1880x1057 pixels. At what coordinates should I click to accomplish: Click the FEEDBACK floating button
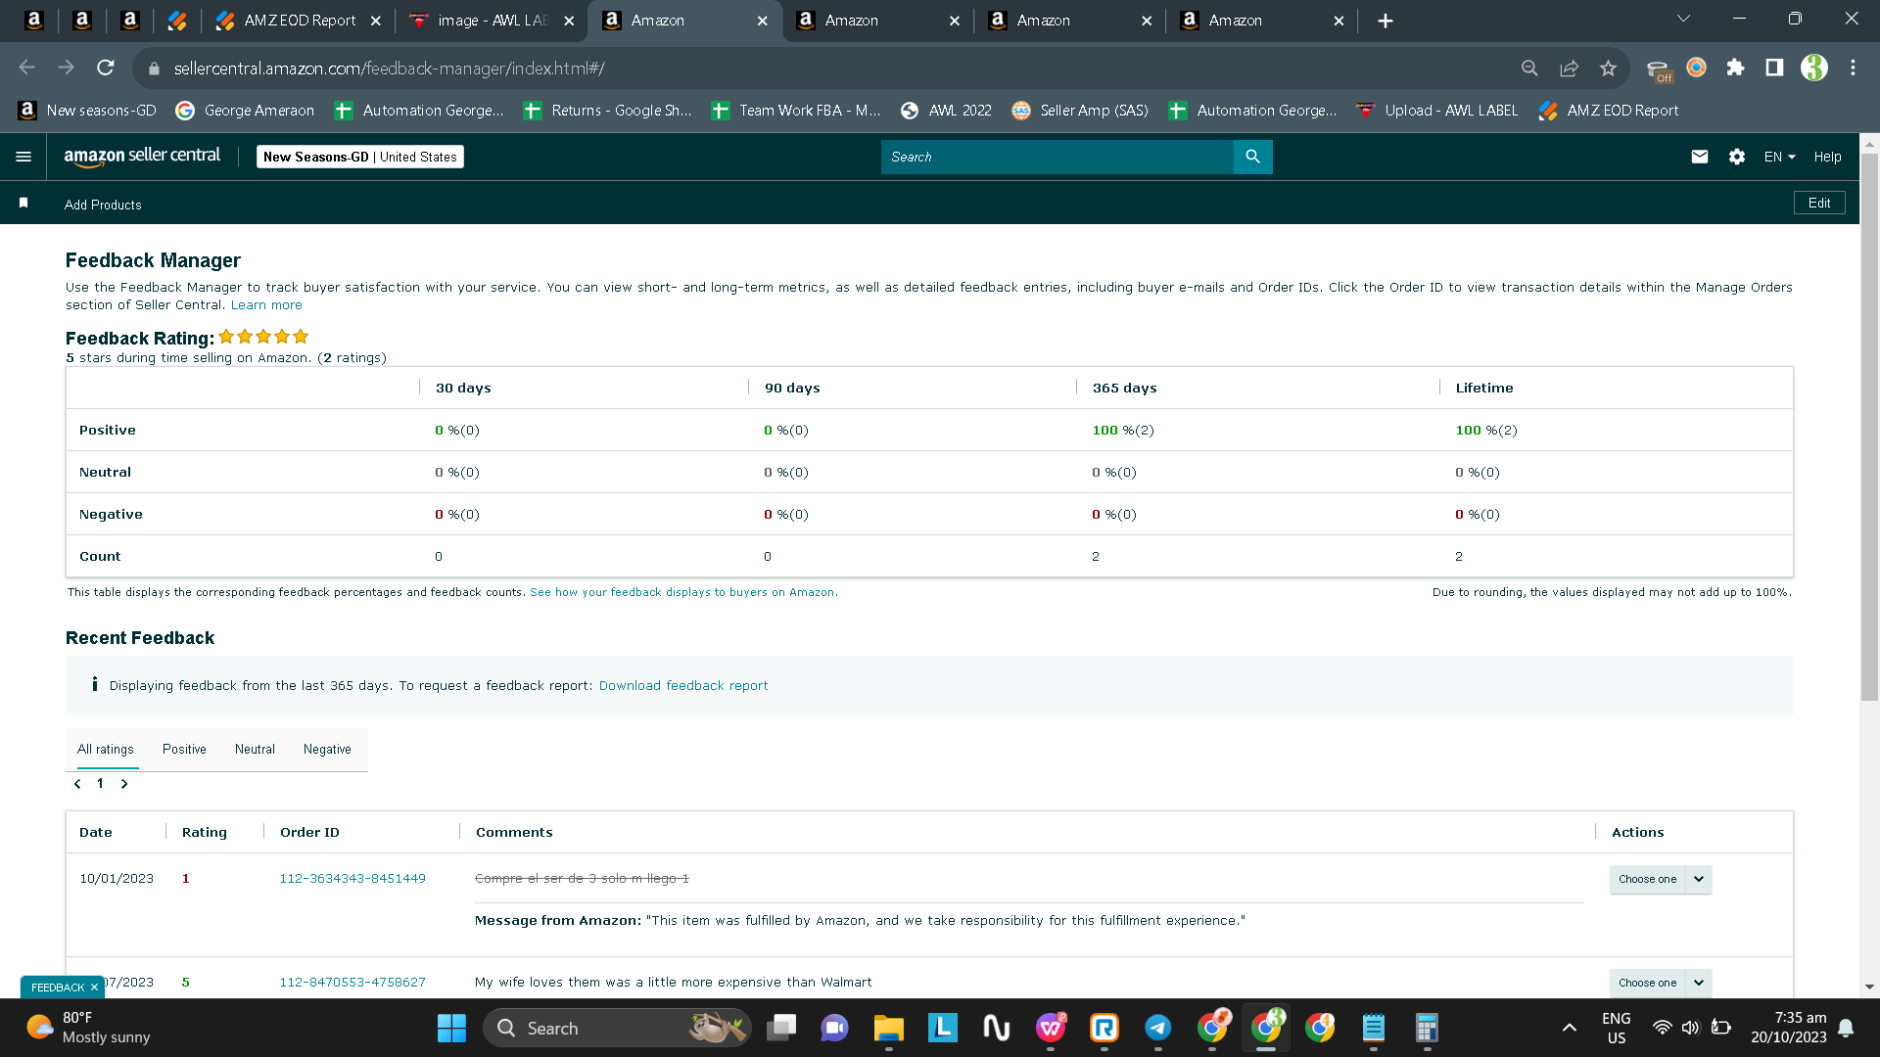point(58,988)
